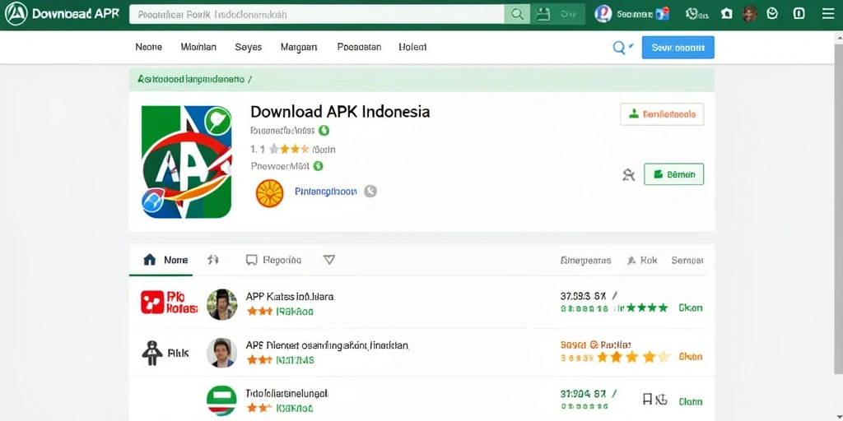Click the home icon in top bar
Screen dimensions: 843x421
click(x=727, y=14)
